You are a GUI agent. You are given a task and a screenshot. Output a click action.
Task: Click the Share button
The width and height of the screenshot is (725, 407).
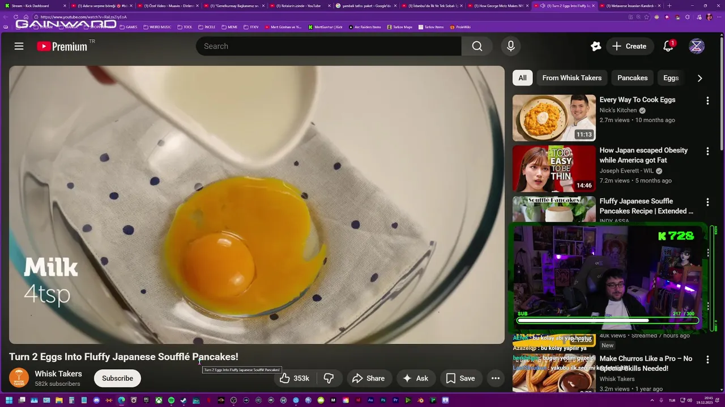tap(368, 378)
